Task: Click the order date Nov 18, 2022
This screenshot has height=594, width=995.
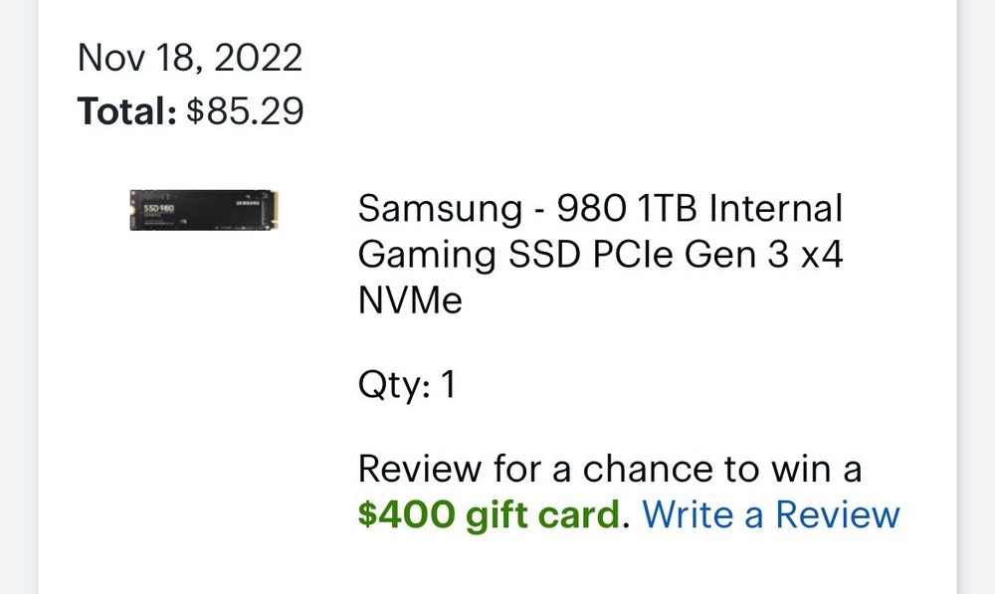Action: (x=190, y=57)
